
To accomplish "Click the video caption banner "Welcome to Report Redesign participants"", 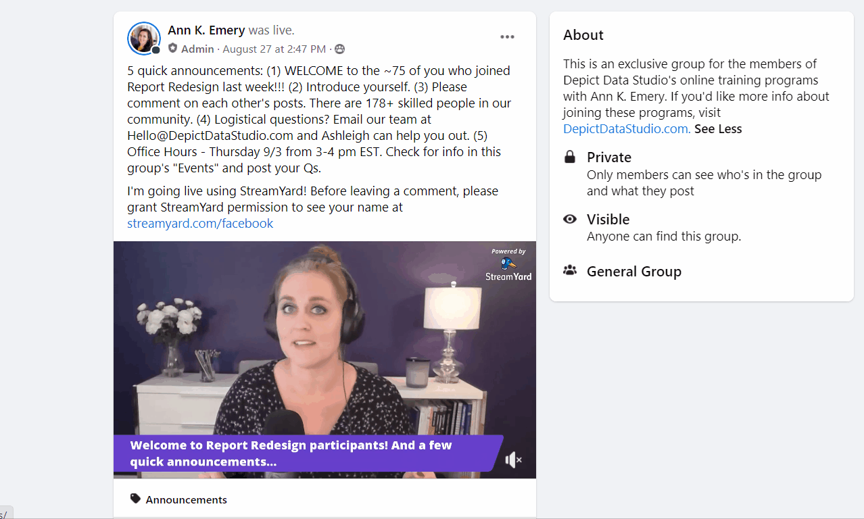I will pyautogui.click(x=308, y=453).
